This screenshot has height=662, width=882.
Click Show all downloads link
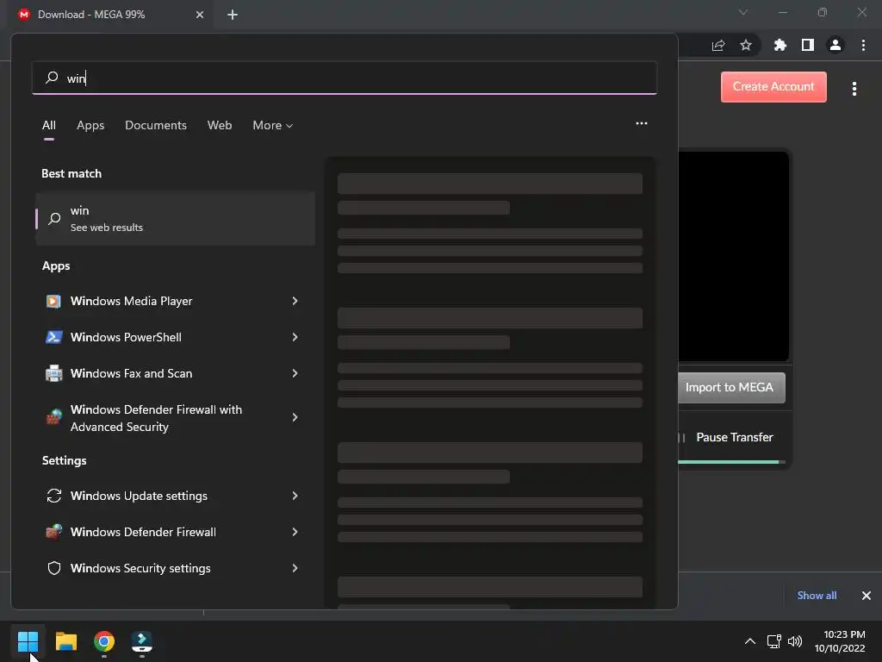click(817, 596)
